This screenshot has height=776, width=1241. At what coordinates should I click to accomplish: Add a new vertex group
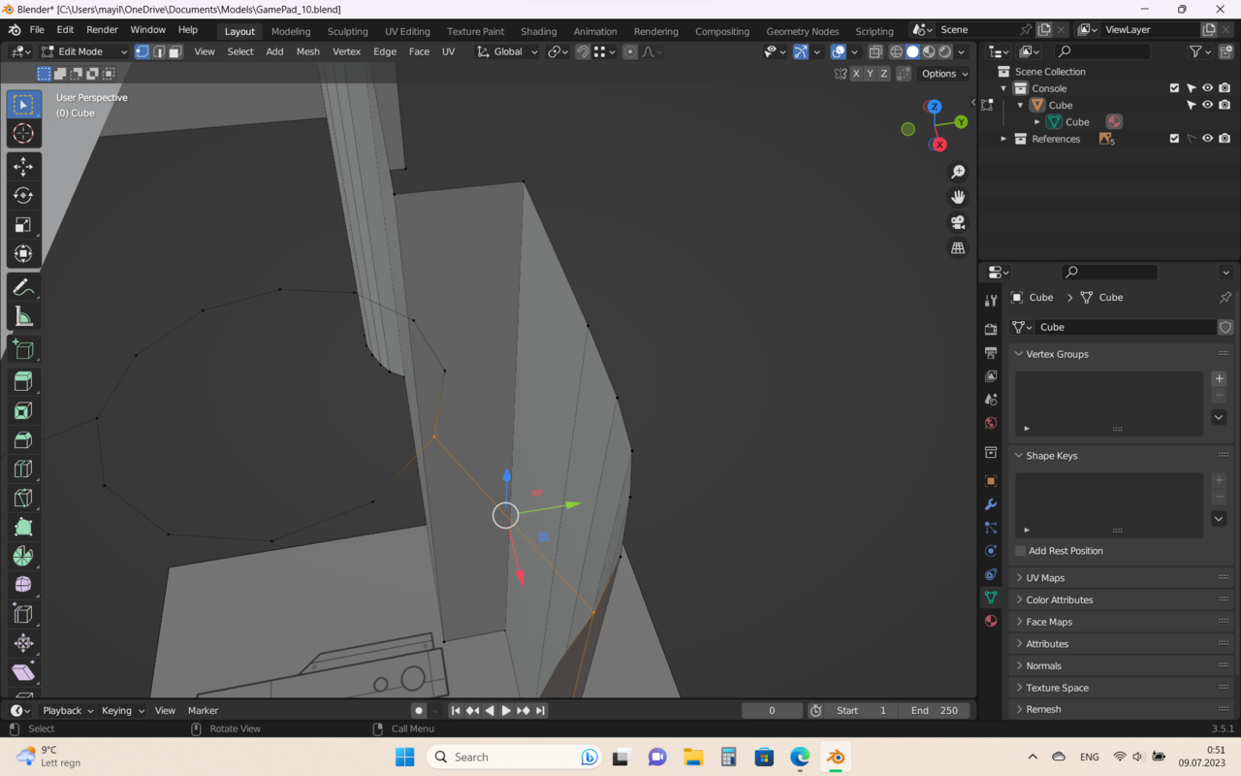1219,379
